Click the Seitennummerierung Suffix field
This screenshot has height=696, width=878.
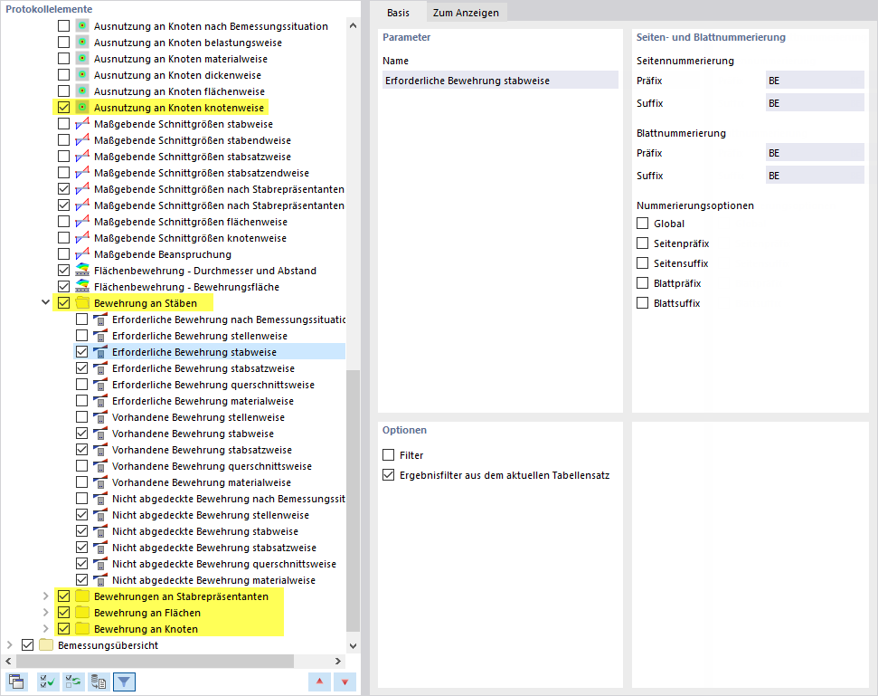click(x=815, y=103)
